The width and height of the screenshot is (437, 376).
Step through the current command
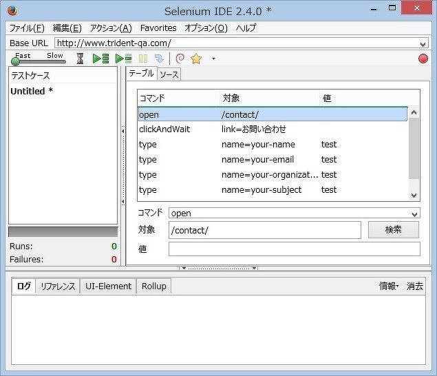coord(159,59)
